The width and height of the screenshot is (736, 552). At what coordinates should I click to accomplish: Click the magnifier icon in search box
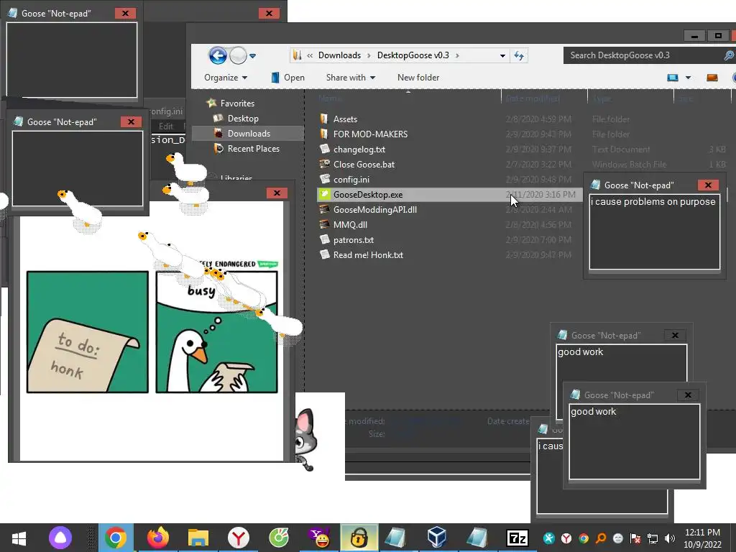(729, 55)
